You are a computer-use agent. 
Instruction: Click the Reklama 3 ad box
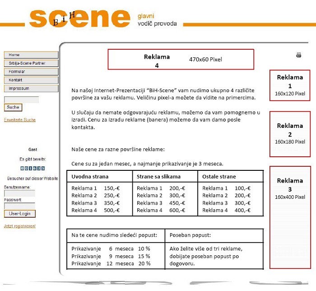(290, 217)
